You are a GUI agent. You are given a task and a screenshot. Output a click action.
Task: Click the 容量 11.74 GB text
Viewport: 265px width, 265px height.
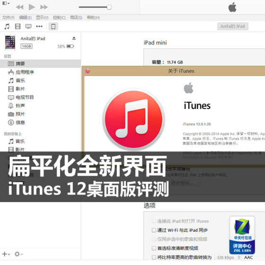point(168,62)
